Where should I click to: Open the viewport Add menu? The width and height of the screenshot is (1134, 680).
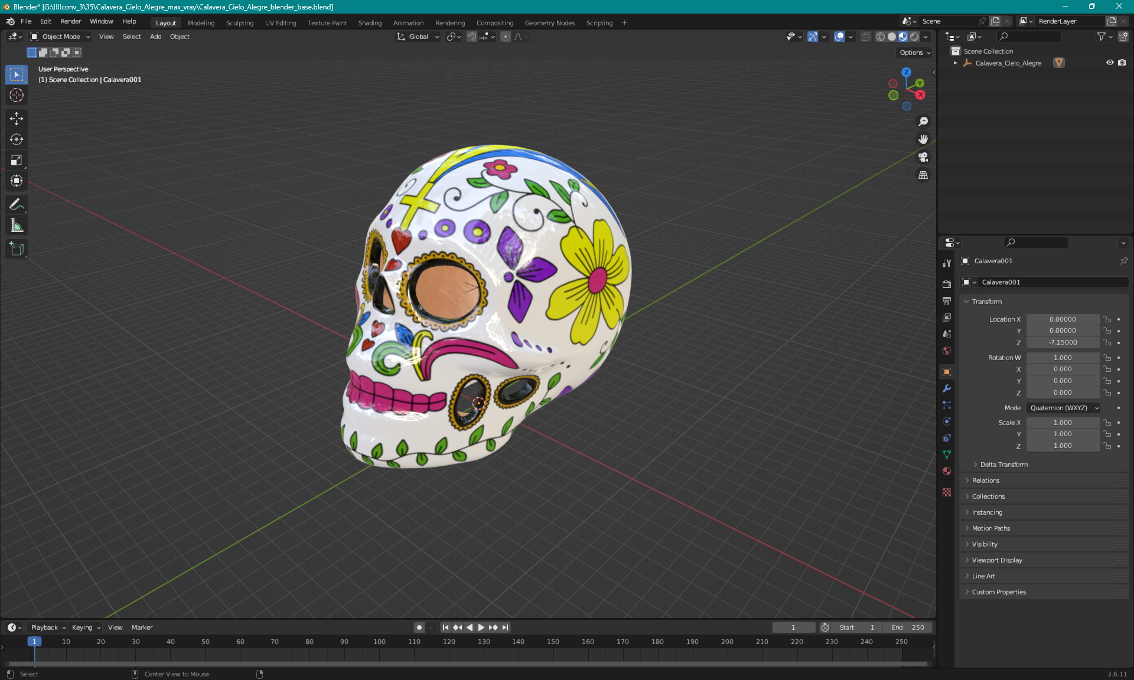[155, 37]
